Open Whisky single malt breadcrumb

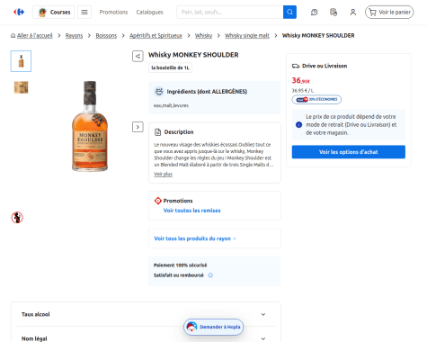click(247, 36)
